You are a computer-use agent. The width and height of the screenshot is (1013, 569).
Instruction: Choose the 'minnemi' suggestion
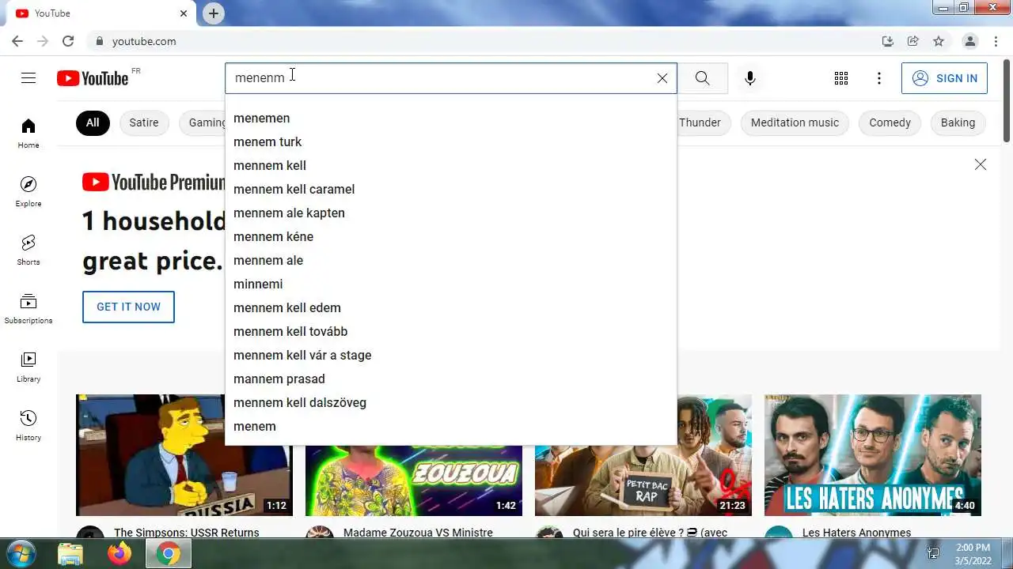click(451, 284)
